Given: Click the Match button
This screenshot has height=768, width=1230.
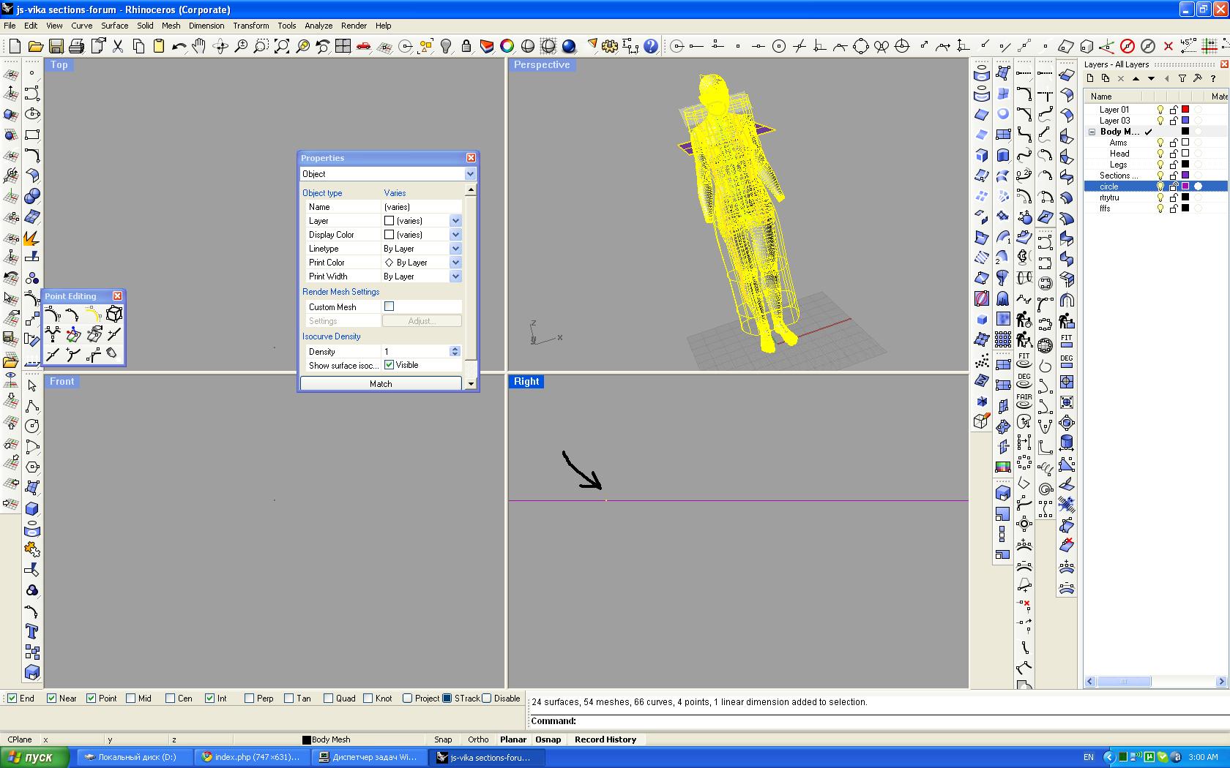Looking at the screenshot, I should click(x=380, y=383).
